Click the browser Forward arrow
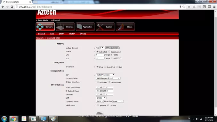Screen dimensions: 217x122 pos(7,7)
